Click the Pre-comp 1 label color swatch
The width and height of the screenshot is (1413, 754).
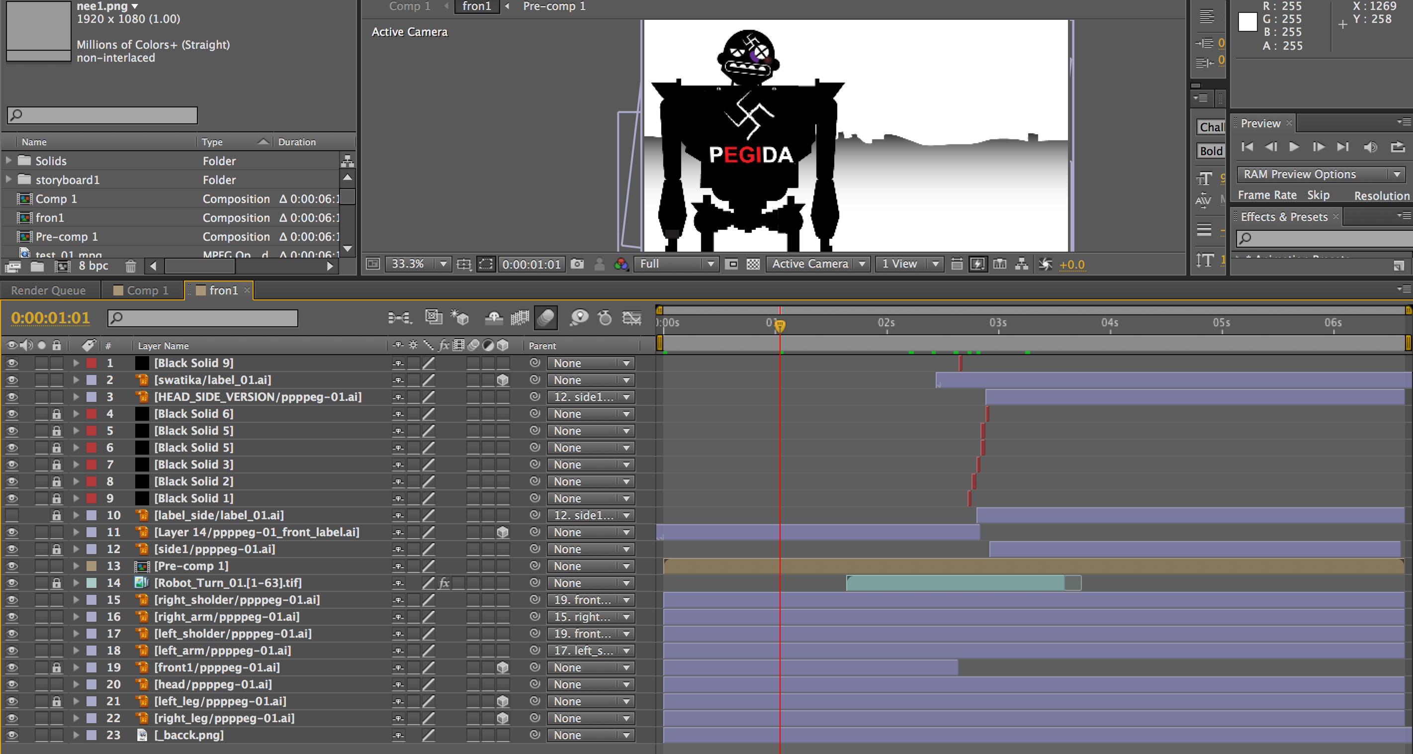[91, 566]
